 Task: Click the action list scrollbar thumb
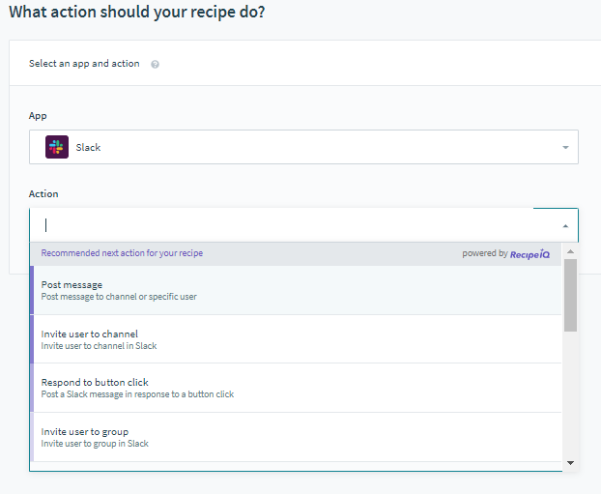pyautogui.click(x=570, y=295)
